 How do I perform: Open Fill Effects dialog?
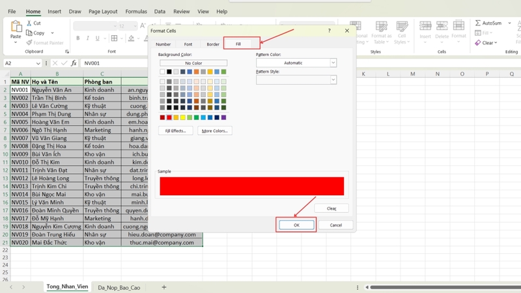[175, 131]
